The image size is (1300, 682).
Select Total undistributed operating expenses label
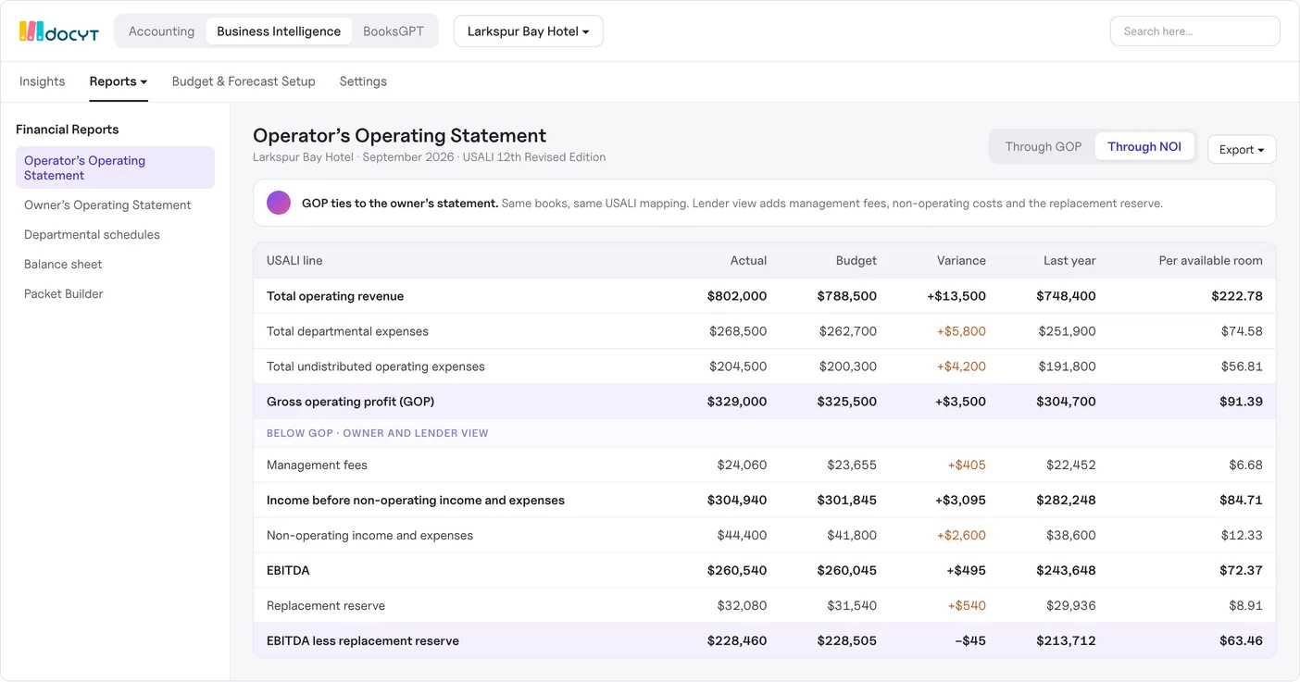click(x=376, y=366)
